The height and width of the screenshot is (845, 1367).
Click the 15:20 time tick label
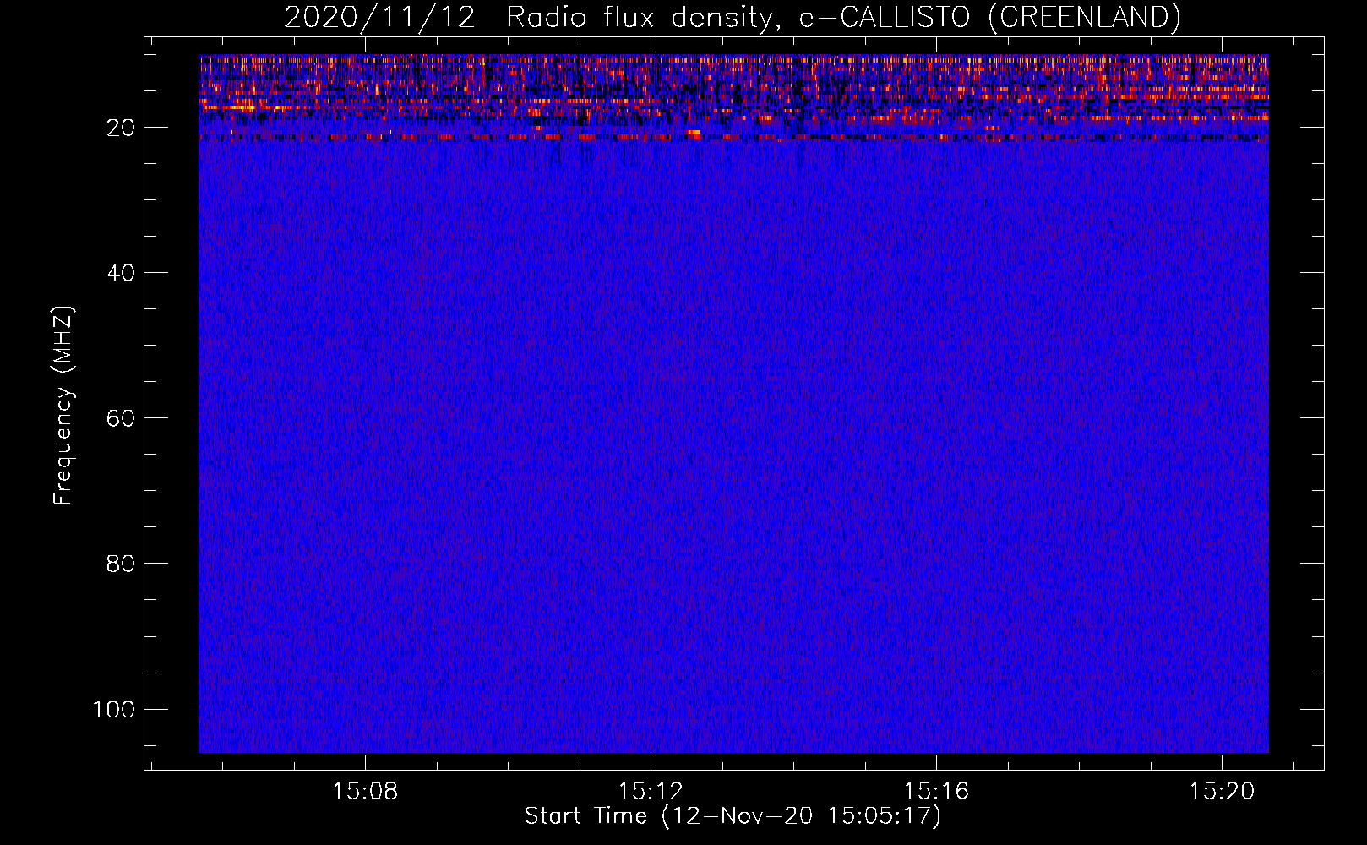coord(1222,792)
